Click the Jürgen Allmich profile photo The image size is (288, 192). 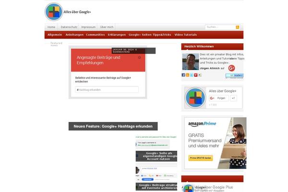tap(191, 62)
